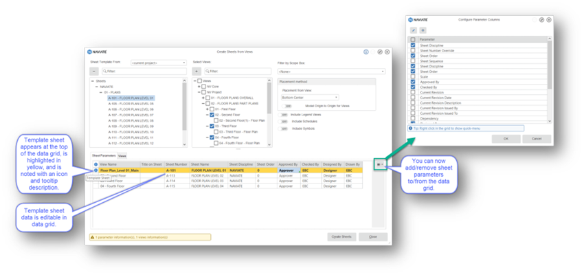Viewport: 584px width, 275px height.
Task: Click the A-115 sheet number cell
Action: click(177, 186)
